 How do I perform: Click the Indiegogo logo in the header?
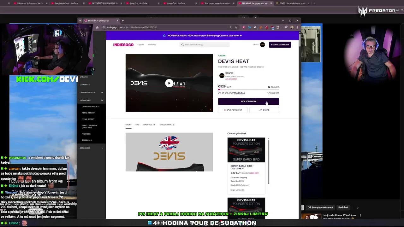click(x=123, y=45)
